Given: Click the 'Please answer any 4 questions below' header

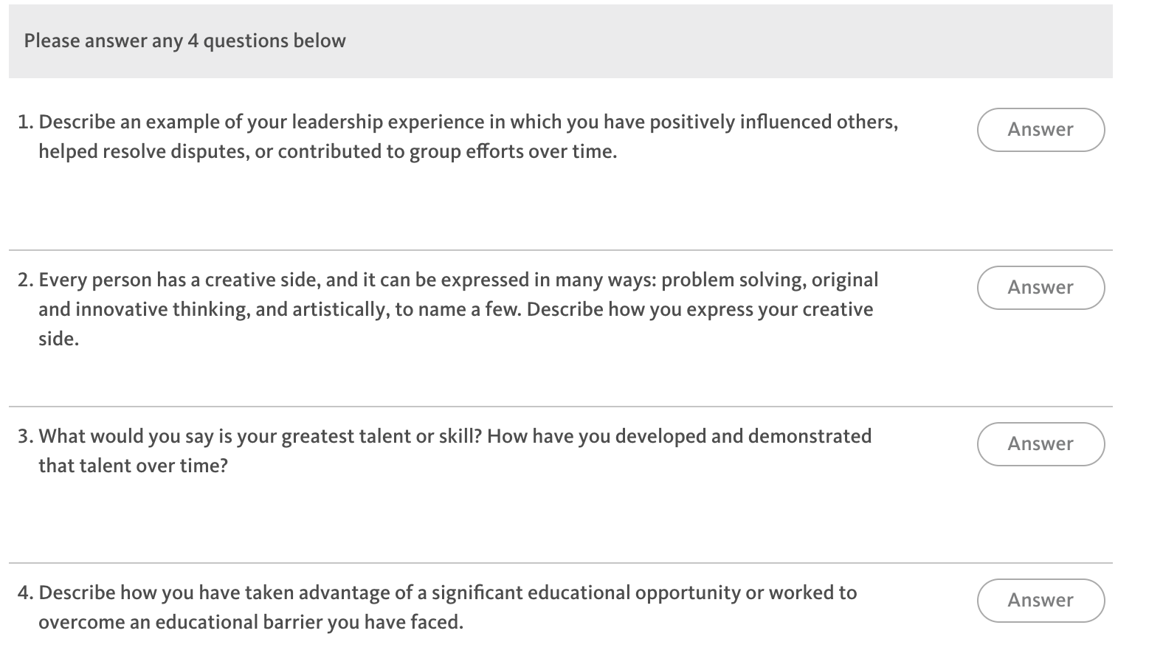Looking at the screenshot, I should (x=184, y=41).
